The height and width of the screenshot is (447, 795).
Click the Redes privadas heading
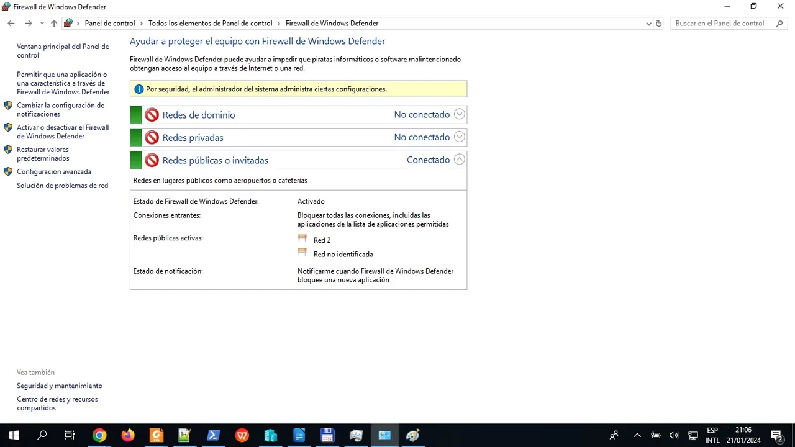(x=193, y=138)
